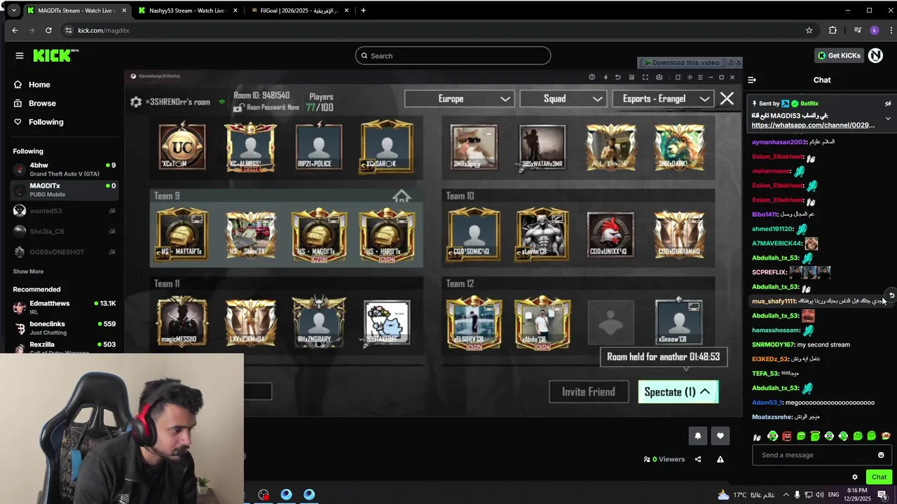897x504 pixels.
Task: Click the KICK logo
Action: [55, 56]
